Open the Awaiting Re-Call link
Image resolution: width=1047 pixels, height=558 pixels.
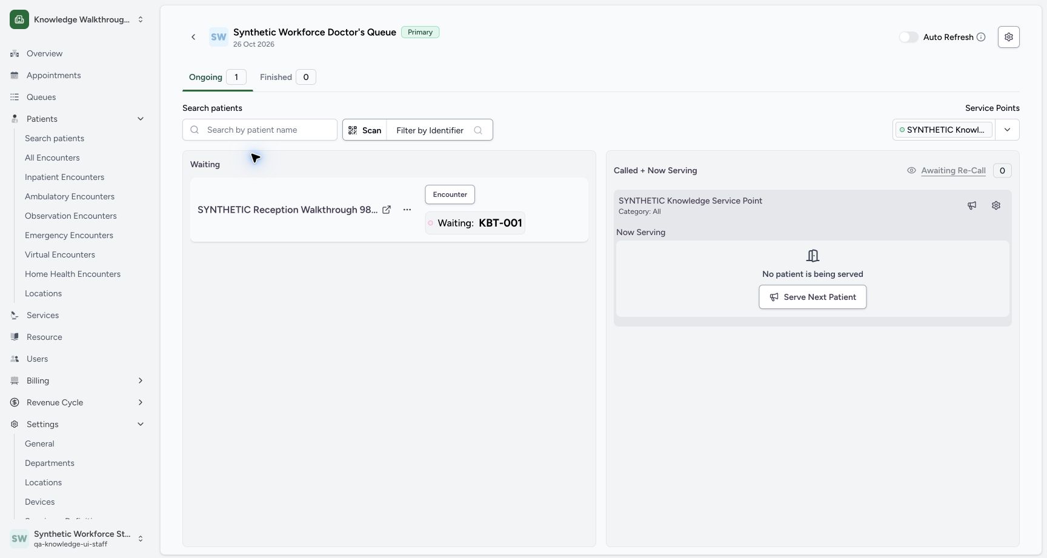click(953, 171)
